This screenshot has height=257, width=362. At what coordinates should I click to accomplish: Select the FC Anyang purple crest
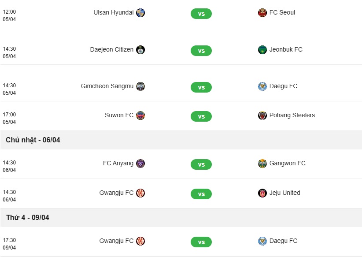pyautogui.click(x=140, y=164)
